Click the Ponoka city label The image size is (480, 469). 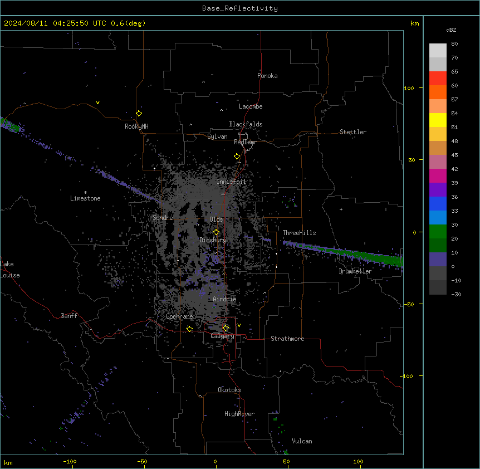pyautogui.click(x=267, y=76)
